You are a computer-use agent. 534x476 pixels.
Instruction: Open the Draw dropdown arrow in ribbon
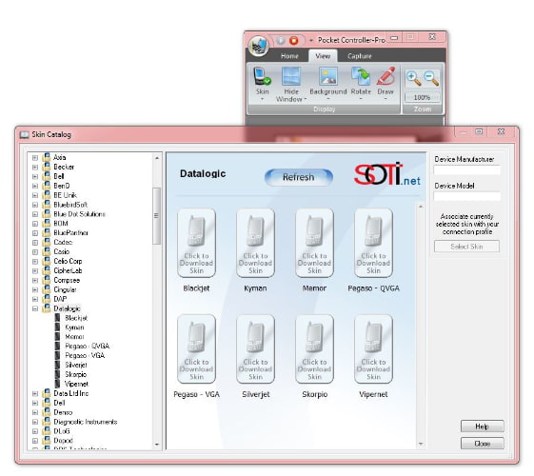(x=386, y=99)
